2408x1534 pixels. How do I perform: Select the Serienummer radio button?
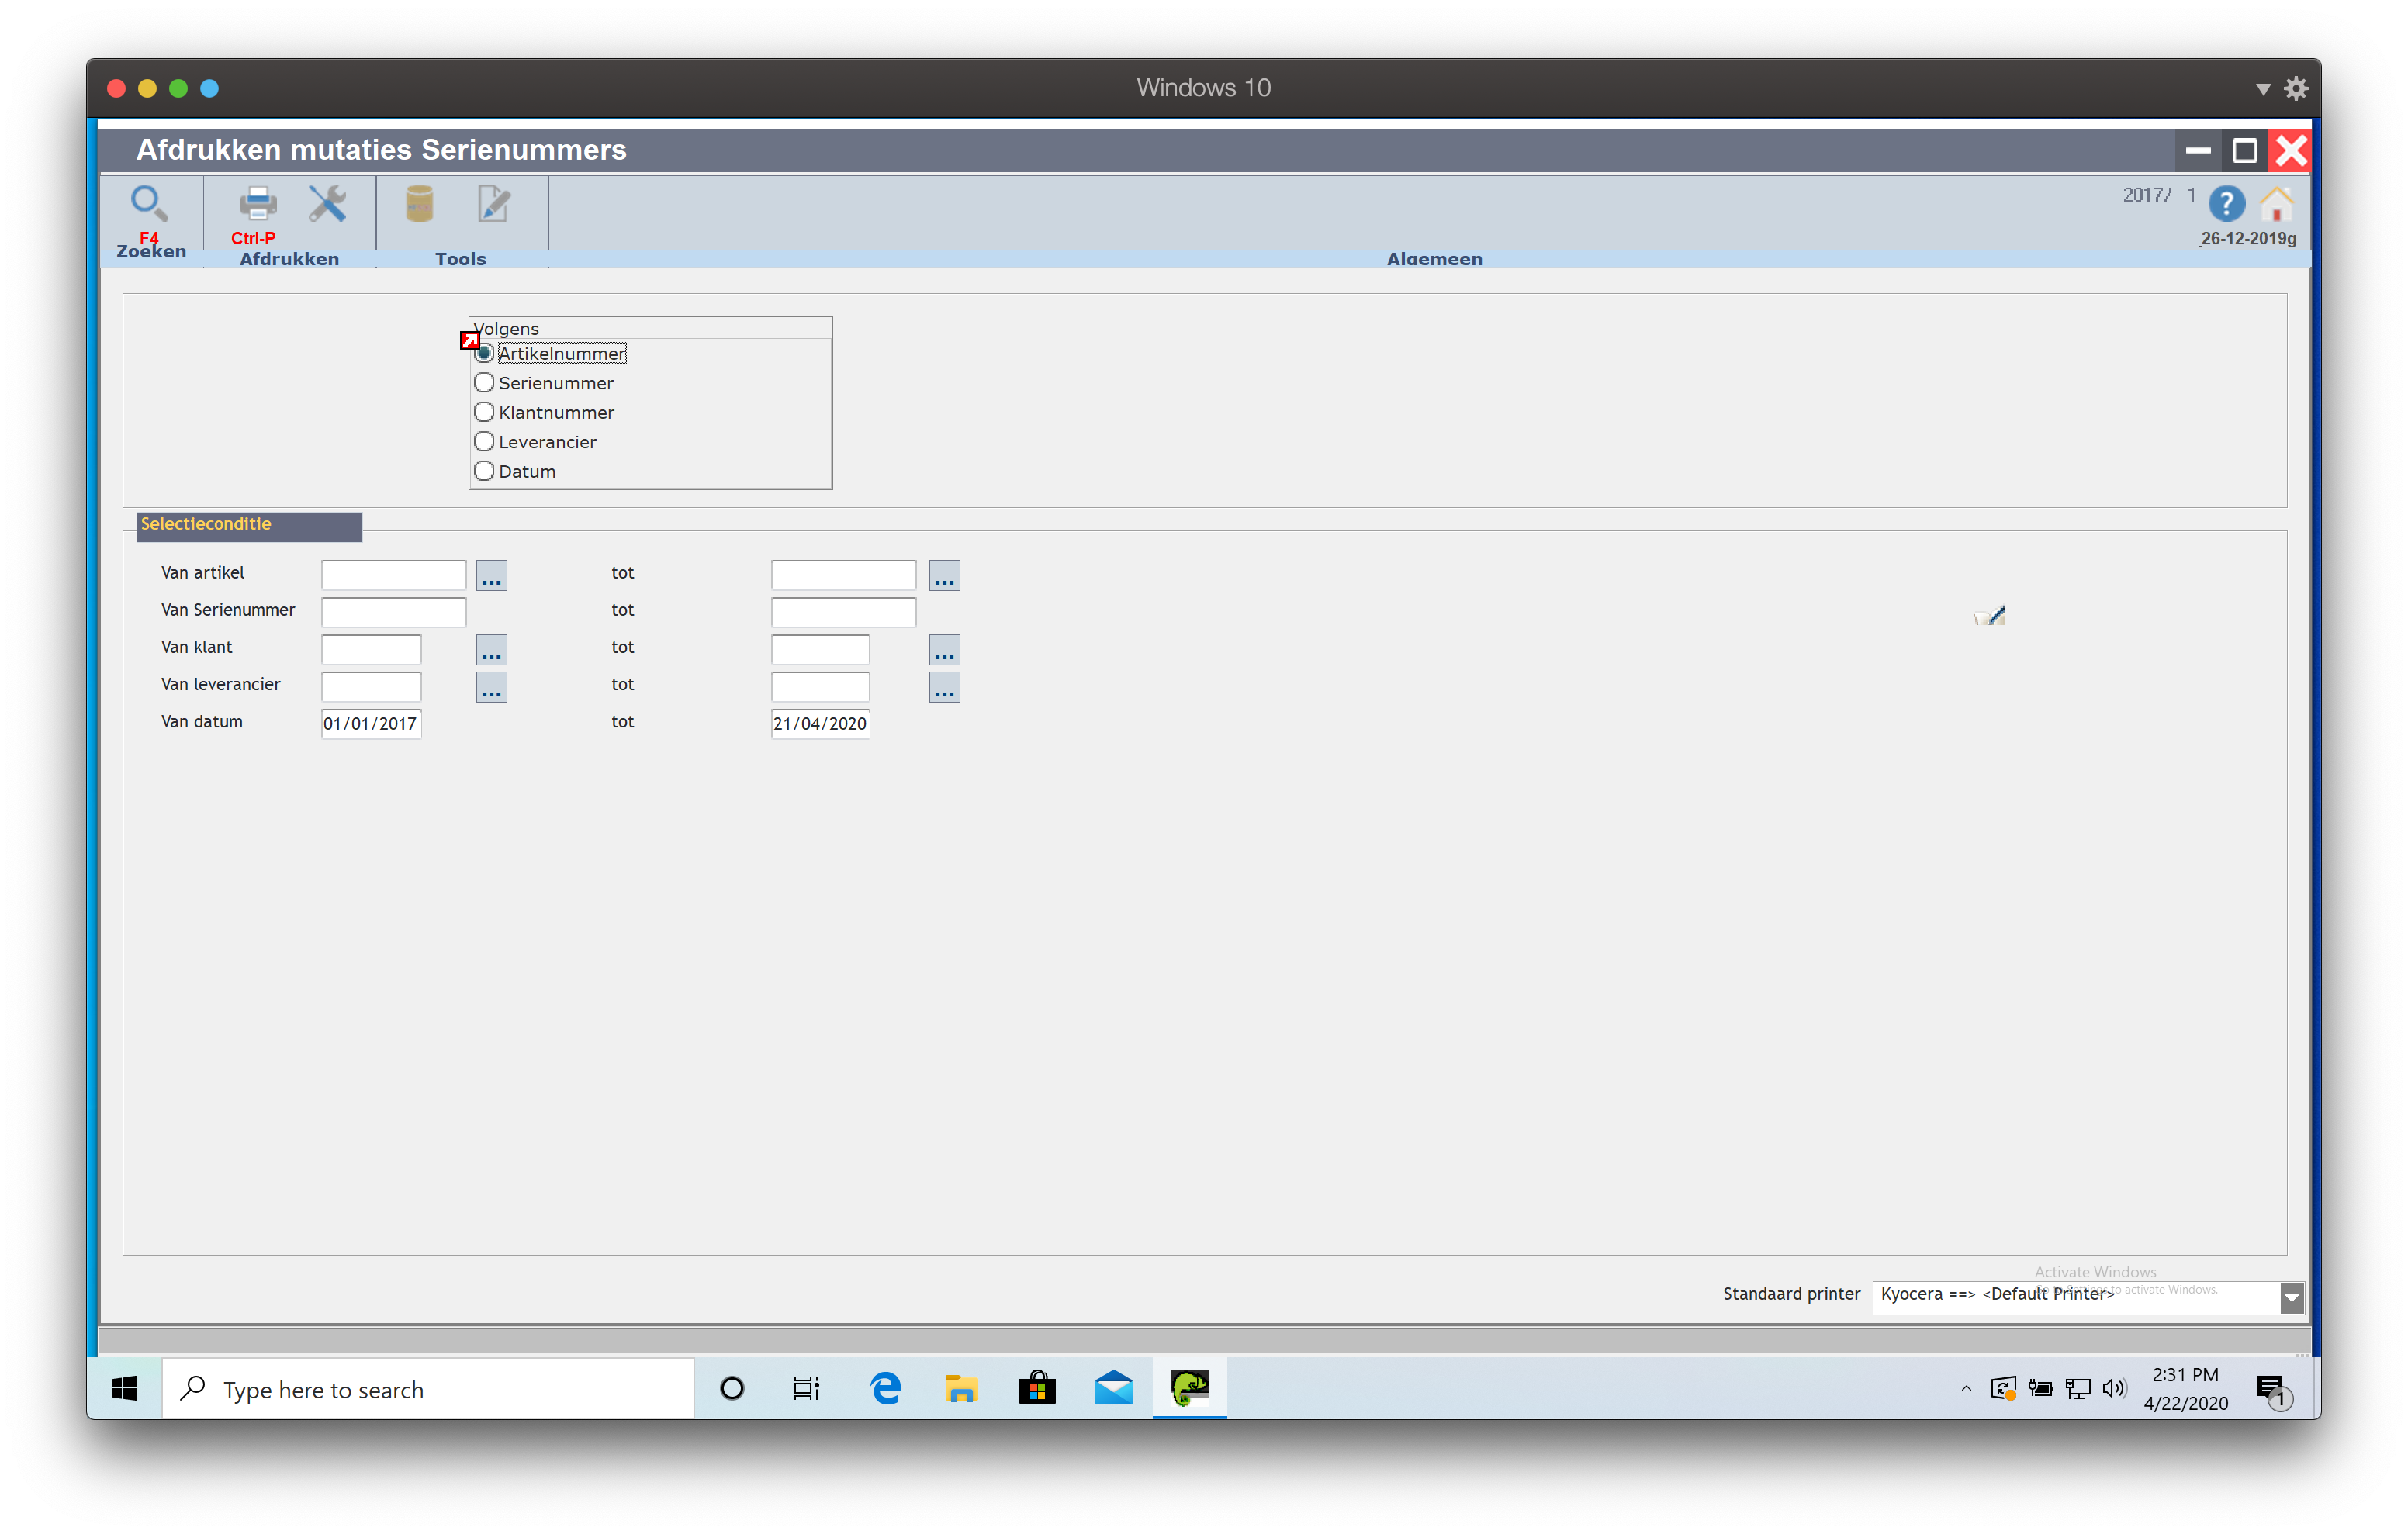click(484, 383)
